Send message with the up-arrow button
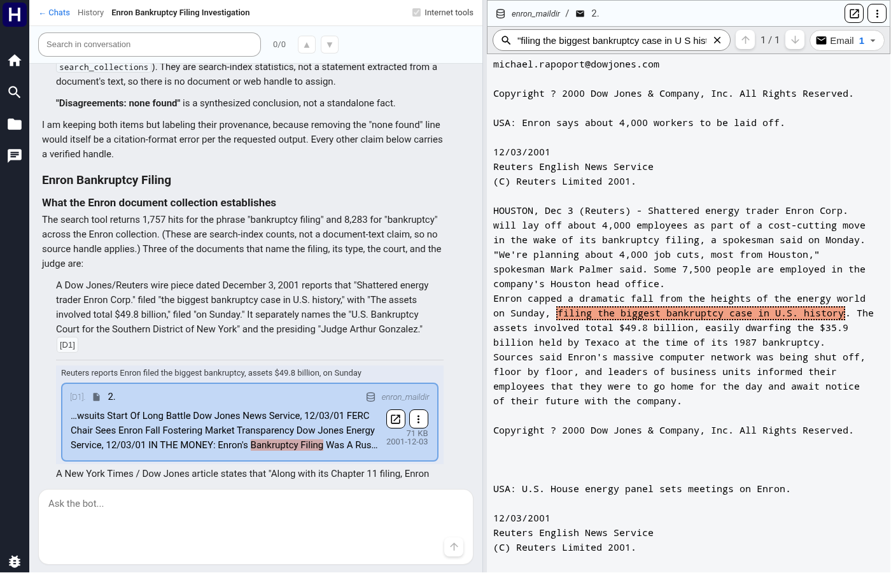This screenshot has height=573, width=891. (x=454, y=547)
